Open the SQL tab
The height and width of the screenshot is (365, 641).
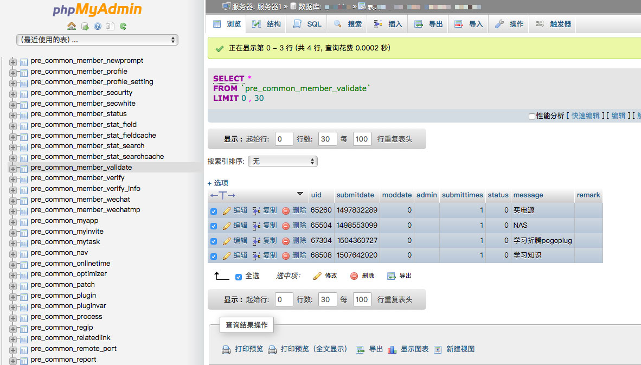click(x=307, y=24)
